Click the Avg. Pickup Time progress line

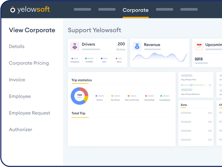pos(196,85)
